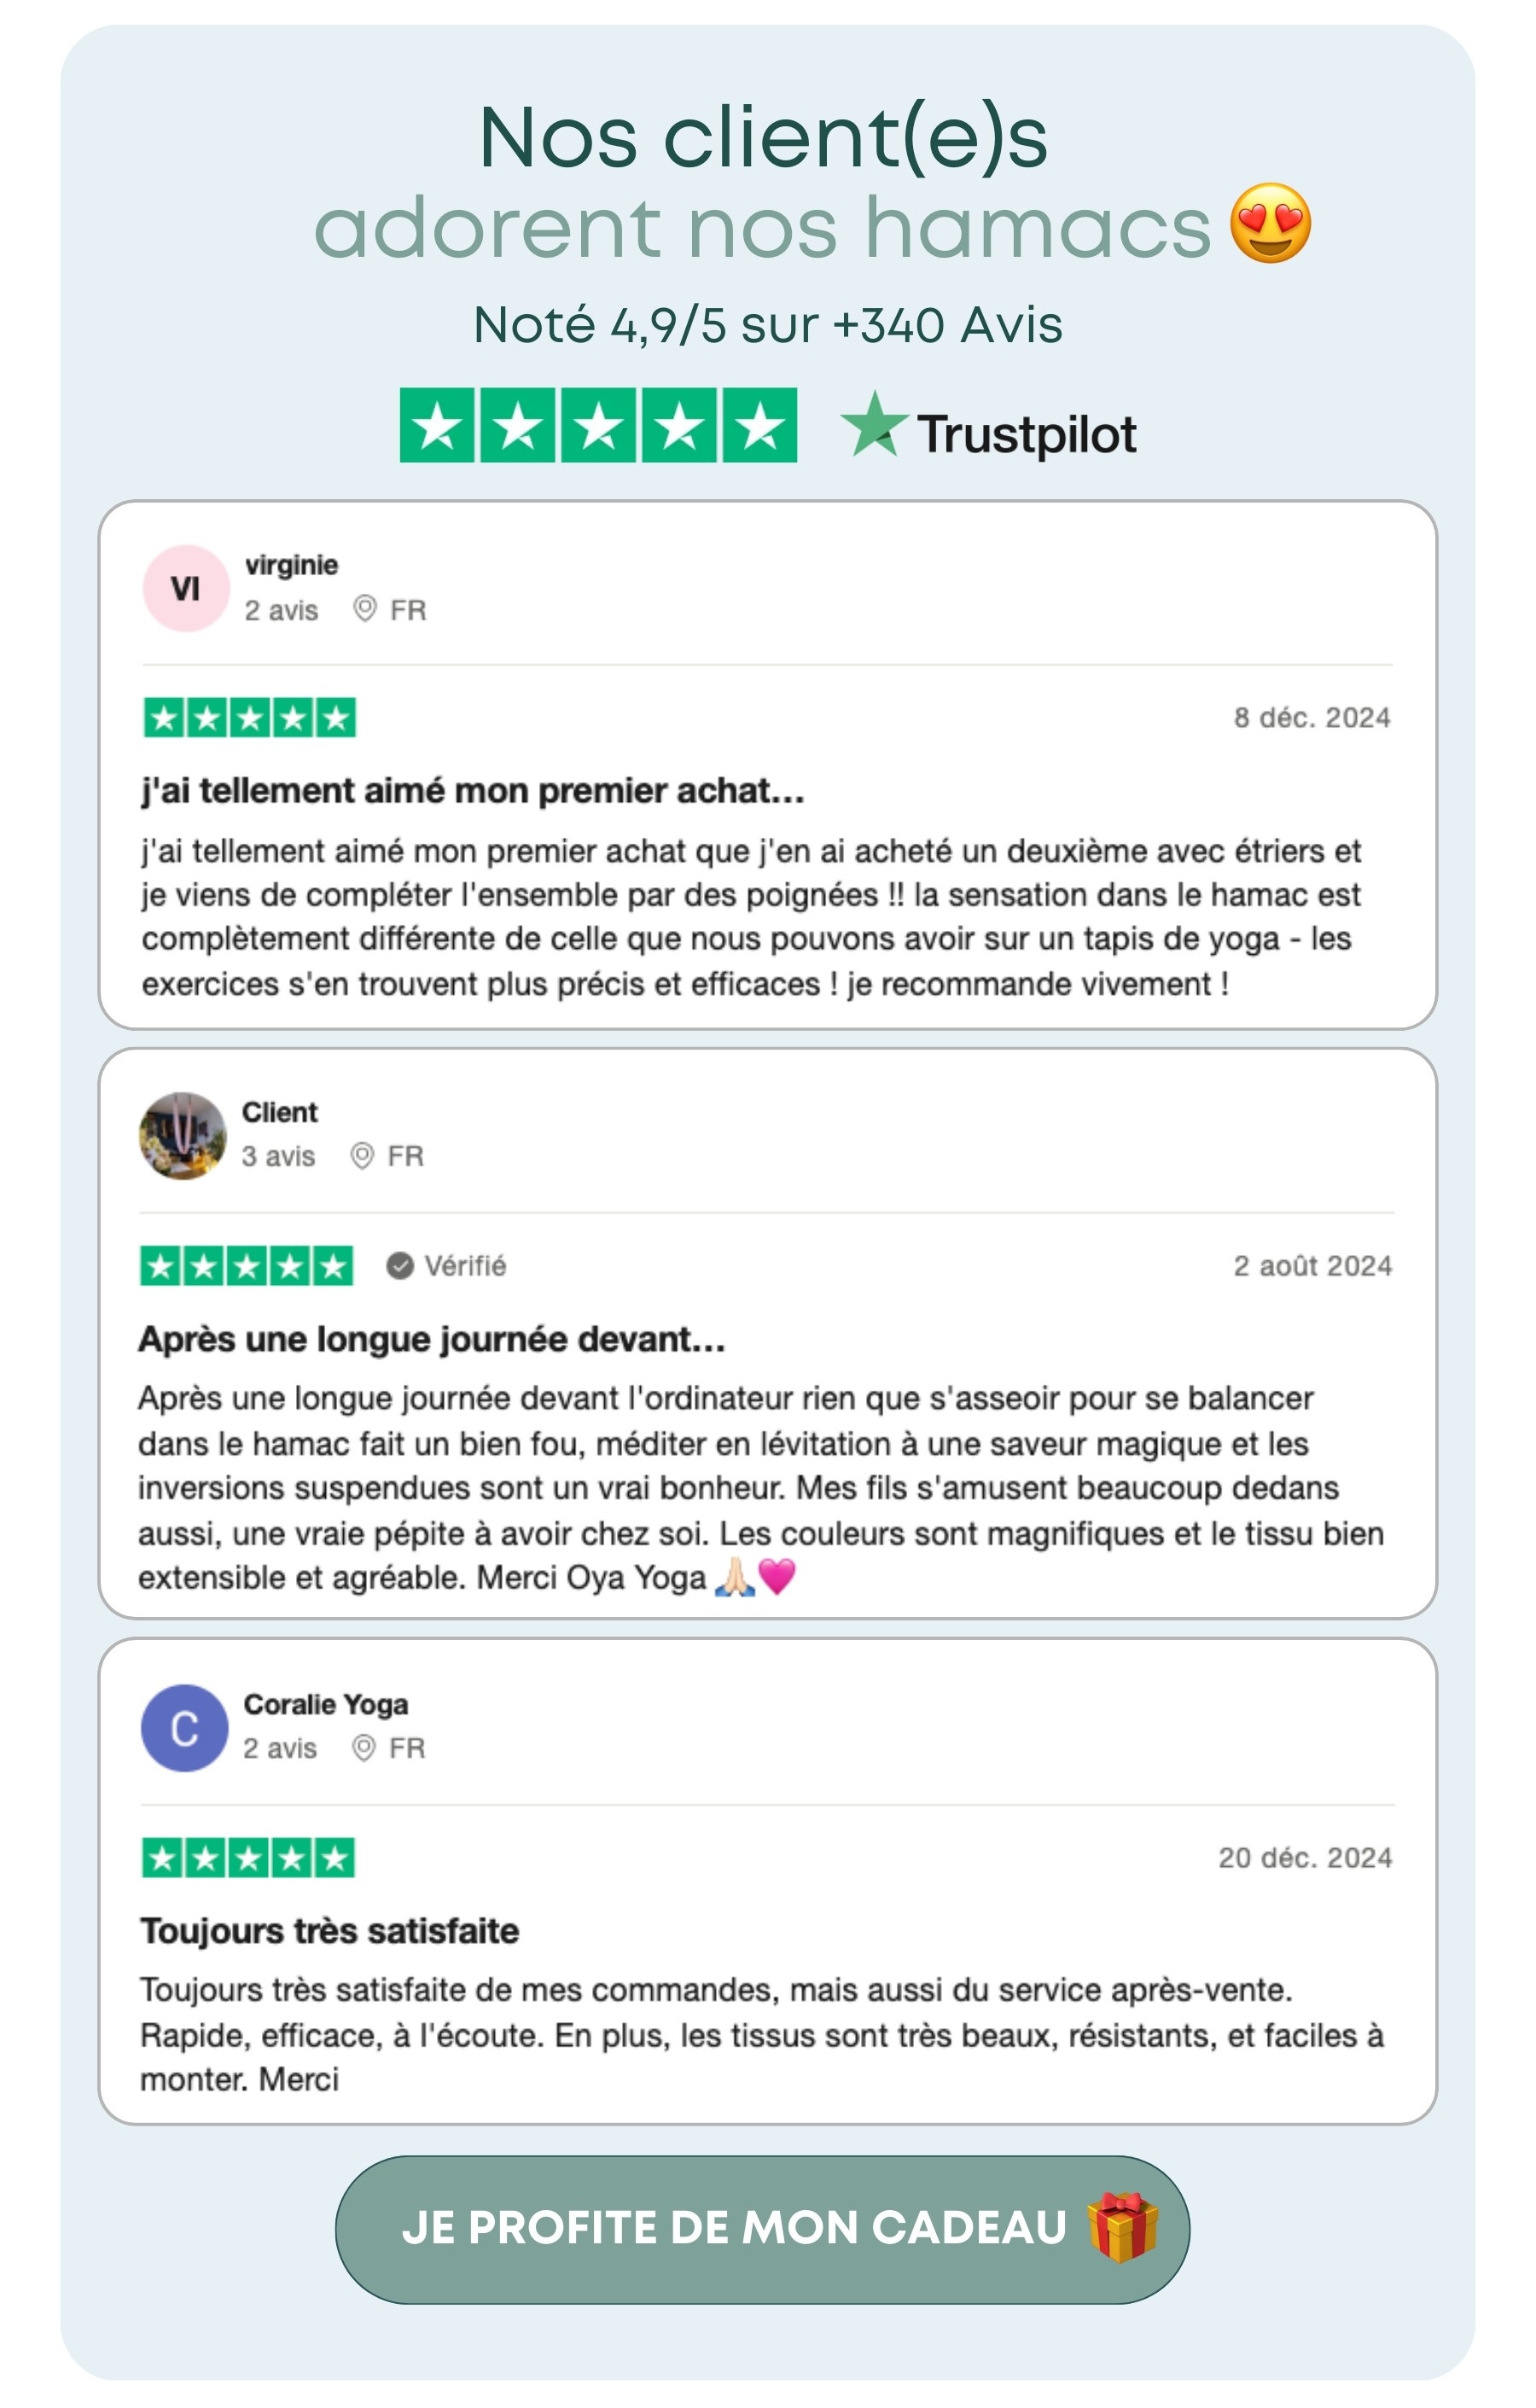Click the location pin in Client's review

click(362, 1155)
